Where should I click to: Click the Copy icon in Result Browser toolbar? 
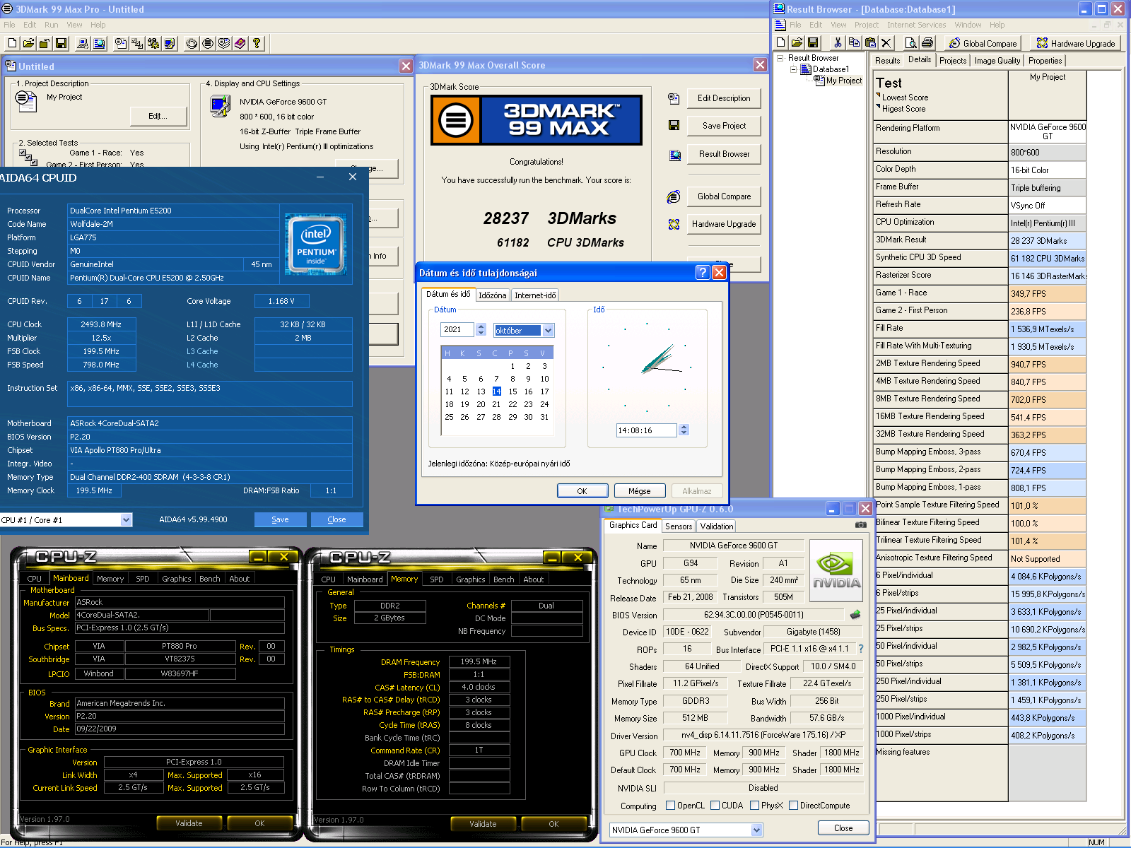[854, 43]
